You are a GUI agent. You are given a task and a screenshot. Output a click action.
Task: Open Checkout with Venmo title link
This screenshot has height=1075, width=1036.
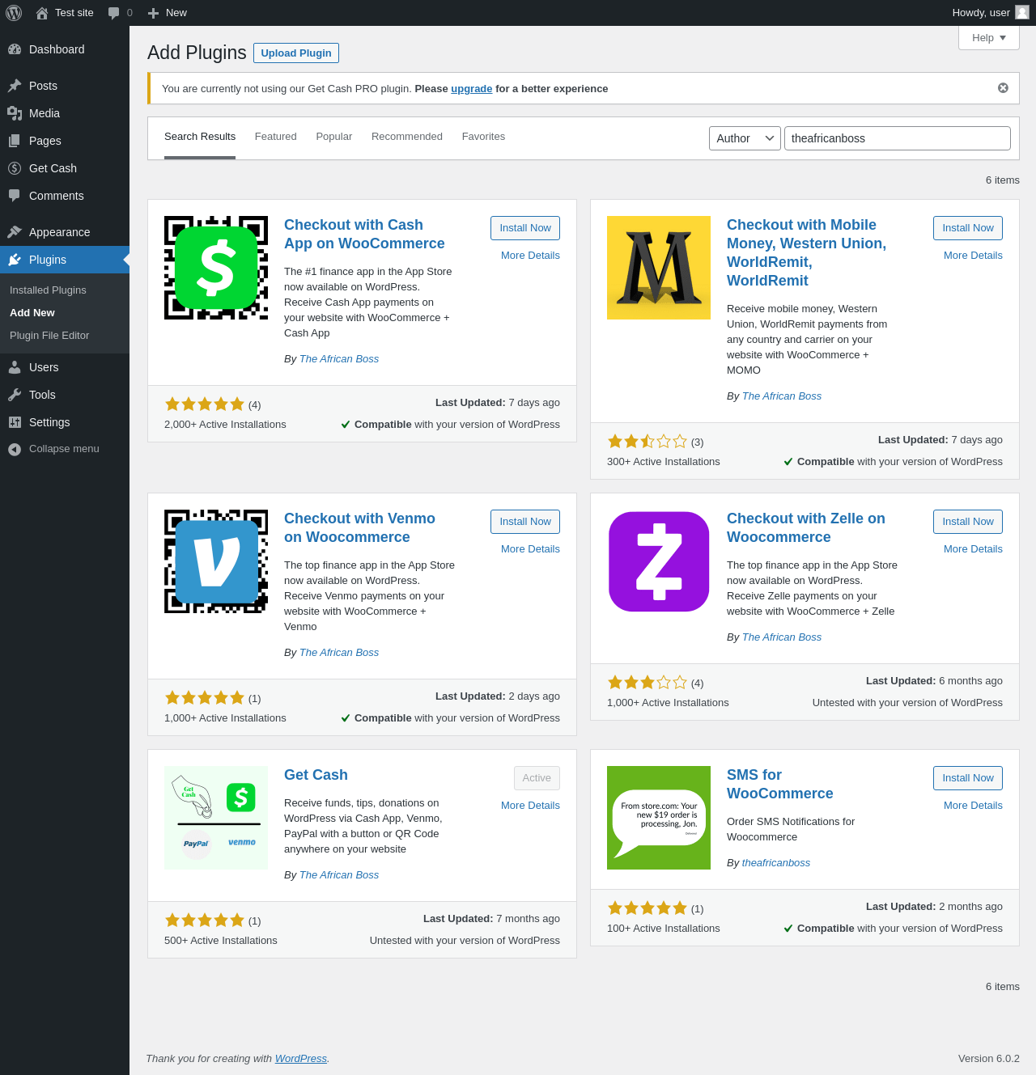pos(359,527)
